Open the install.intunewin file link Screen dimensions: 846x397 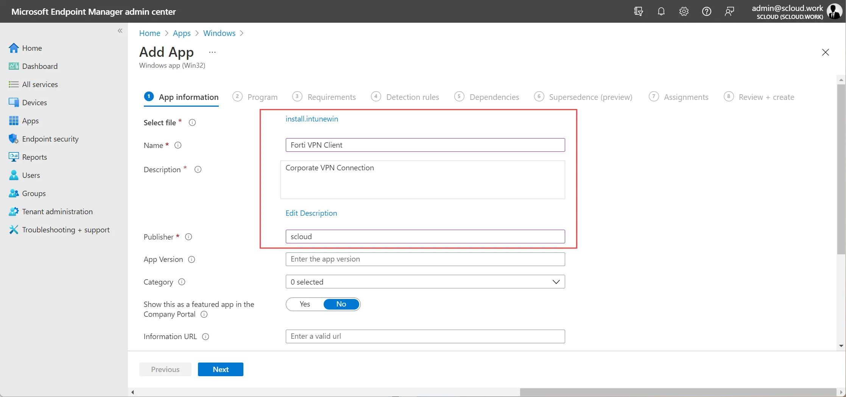(x=312, y=119)
